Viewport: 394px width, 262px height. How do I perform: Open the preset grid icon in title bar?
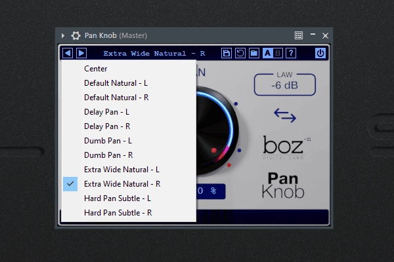click(299, 35)
